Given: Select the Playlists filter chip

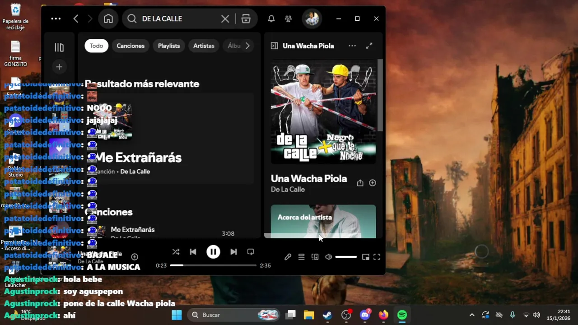Looking at the screenshot, I should [x=169, y=46].
